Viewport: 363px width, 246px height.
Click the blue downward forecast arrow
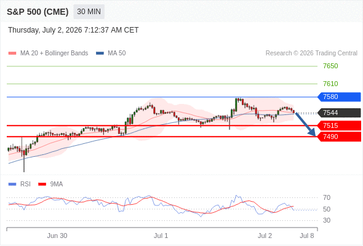point(305,124)
